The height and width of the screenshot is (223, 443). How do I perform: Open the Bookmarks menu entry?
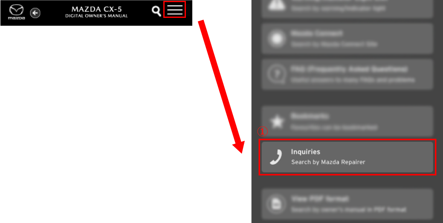[x=347, y=122]
